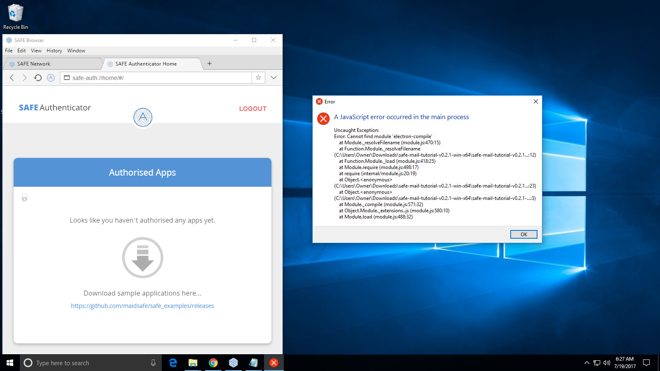This screenshot has height=371, width=660.
Task: Reload the current SAFE Browser page
Action: [38, 77]
